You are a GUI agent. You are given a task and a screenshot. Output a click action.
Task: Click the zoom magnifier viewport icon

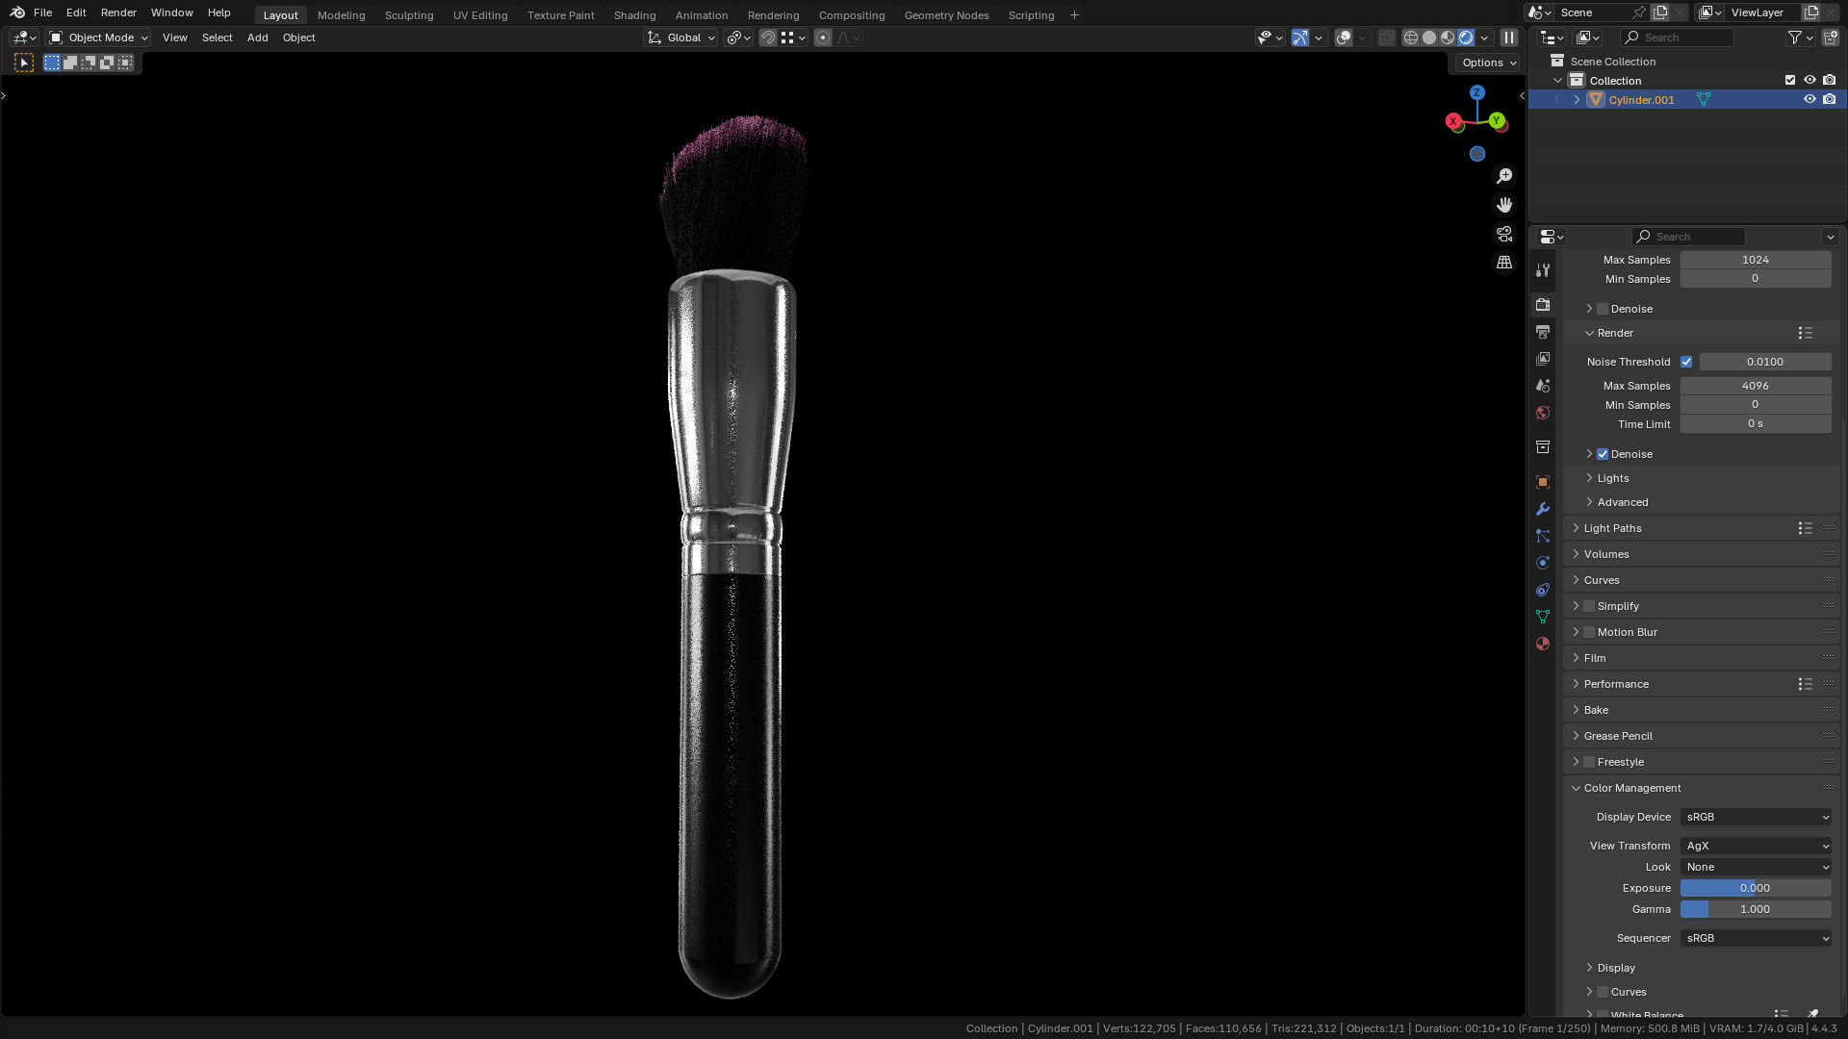1504,176
